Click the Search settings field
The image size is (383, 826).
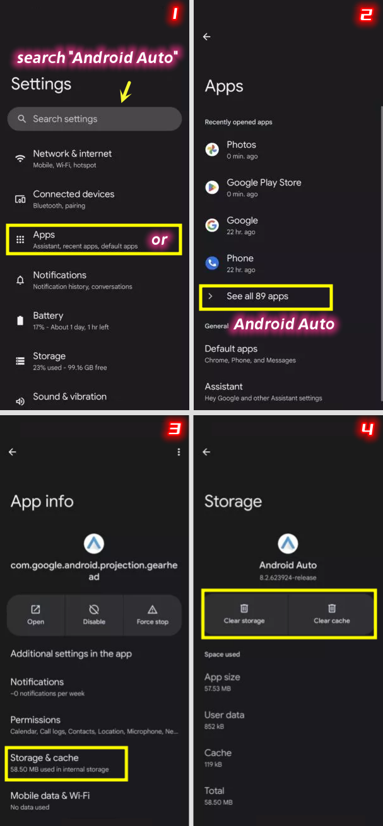[95, 119]
